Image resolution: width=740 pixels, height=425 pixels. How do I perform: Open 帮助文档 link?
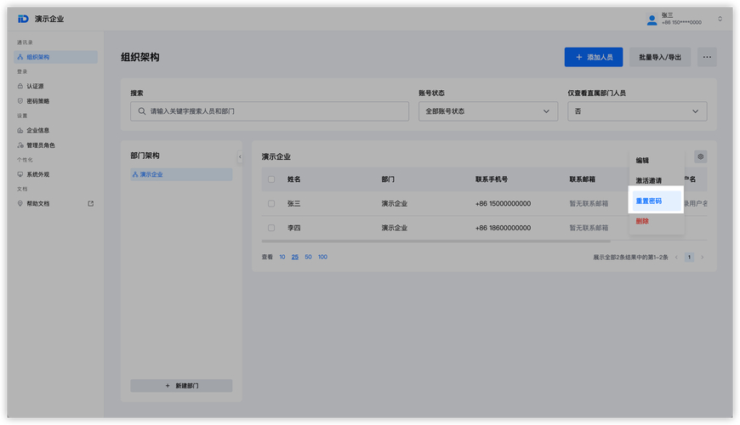[x=37, y=204]
